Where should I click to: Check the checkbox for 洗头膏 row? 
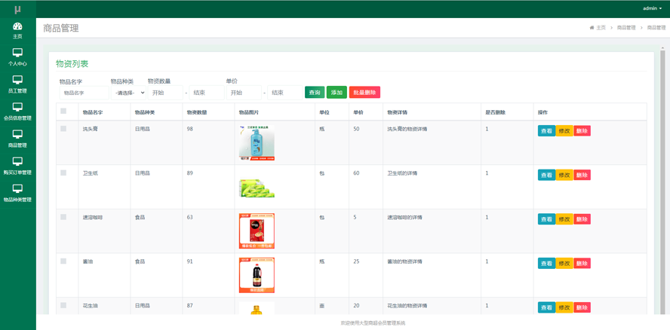tap(63, 129)
